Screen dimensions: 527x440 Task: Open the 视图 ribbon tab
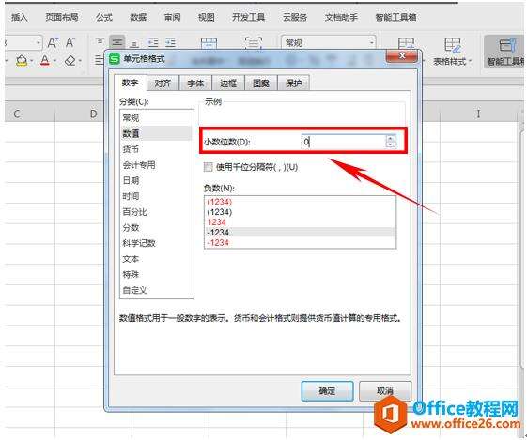click(206, 17)
